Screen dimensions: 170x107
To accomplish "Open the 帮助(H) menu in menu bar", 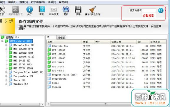I will tap(64, 2).
